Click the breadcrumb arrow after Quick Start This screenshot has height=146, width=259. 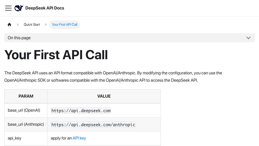click(x=46, y=25)
